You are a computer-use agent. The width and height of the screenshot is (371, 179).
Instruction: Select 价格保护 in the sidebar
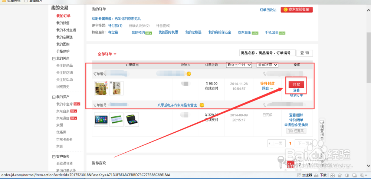pyautogui.click(x=63, y=51)
